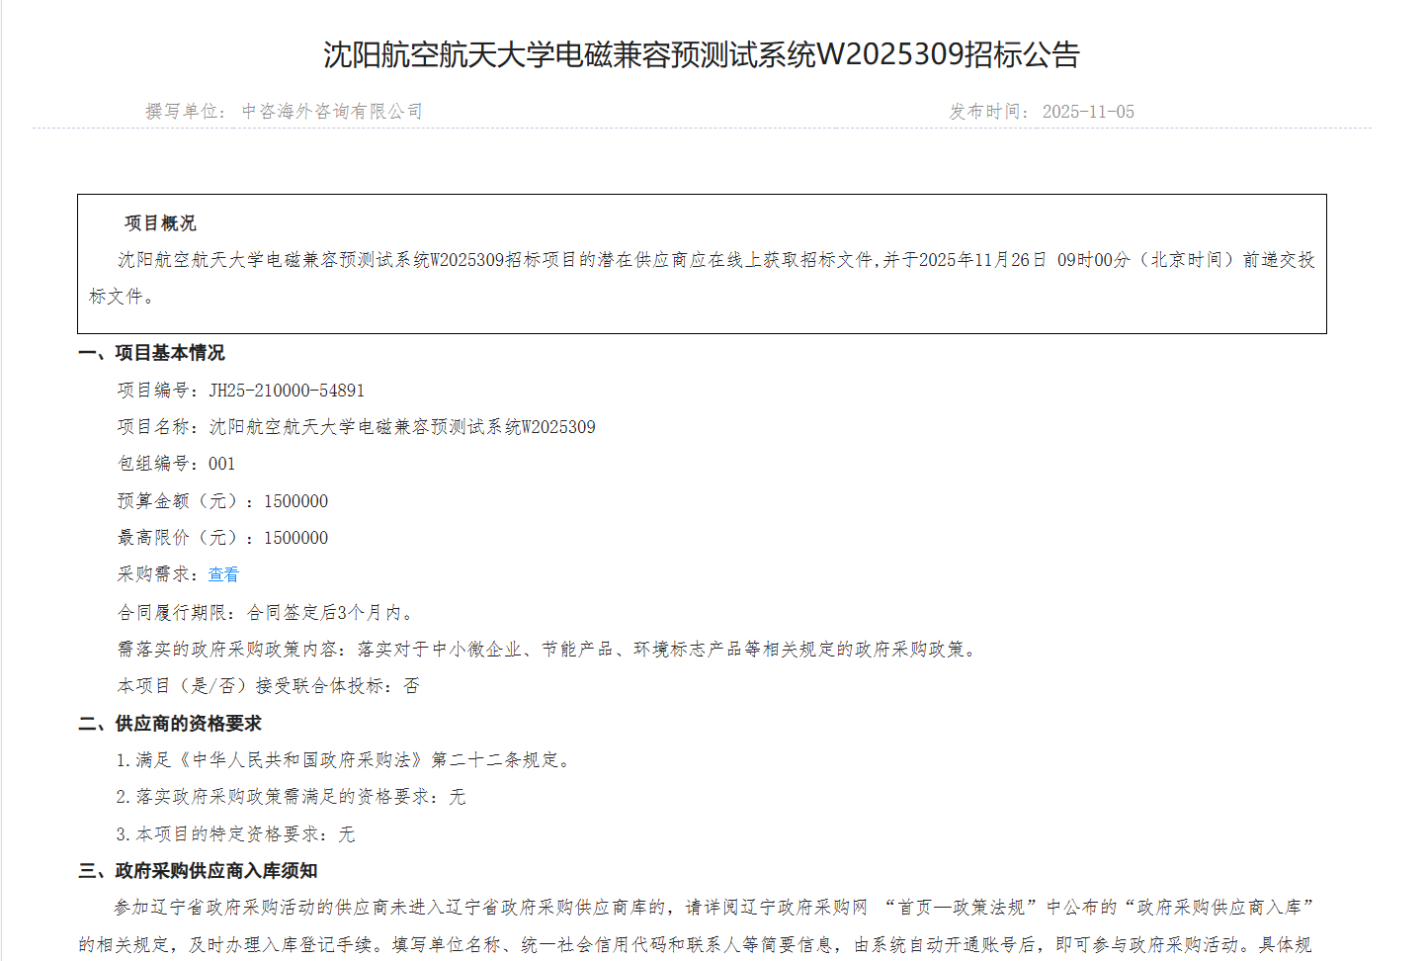
Task: Click the 二、供应商的资格要求 section heading
Action: pyautogui.click(x=170, y=724)
